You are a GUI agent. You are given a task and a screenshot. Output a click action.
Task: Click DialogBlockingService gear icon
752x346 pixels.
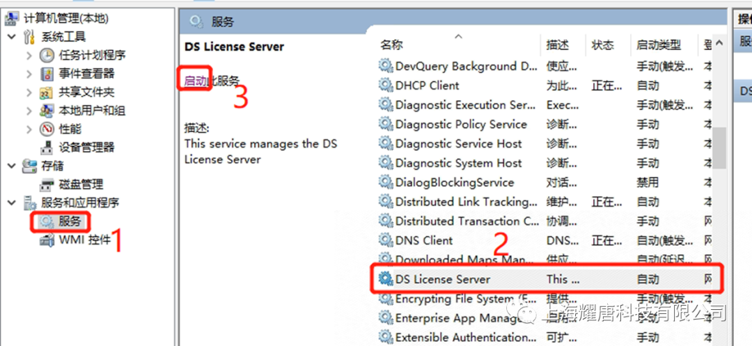385,182
